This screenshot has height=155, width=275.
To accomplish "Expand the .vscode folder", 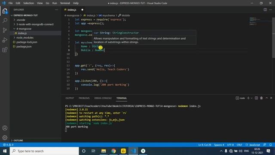I will pyautogui.click(x=14, y=20).
